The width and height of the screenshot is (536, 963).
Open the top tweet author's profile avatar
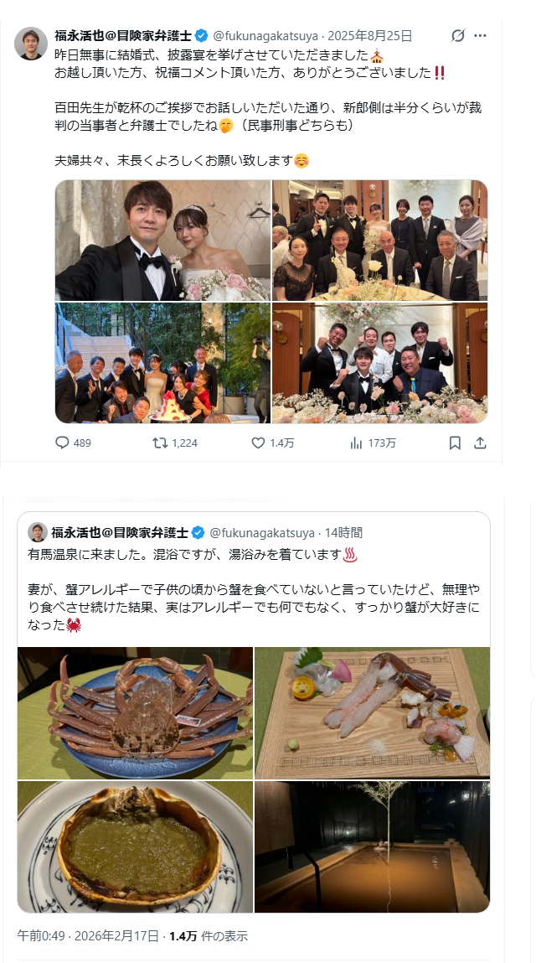pyautogui.click(x=31, y=43)
